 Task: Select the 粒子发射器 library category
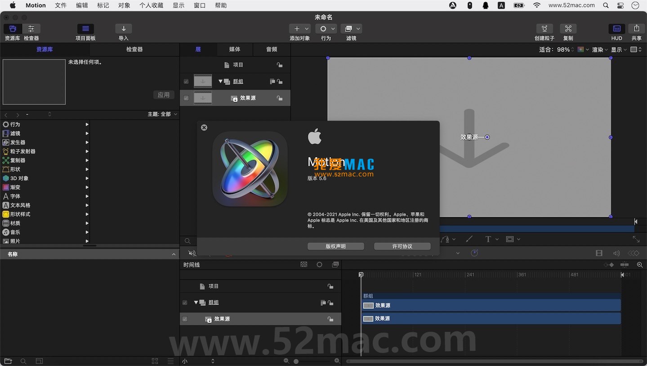point(45,151)
